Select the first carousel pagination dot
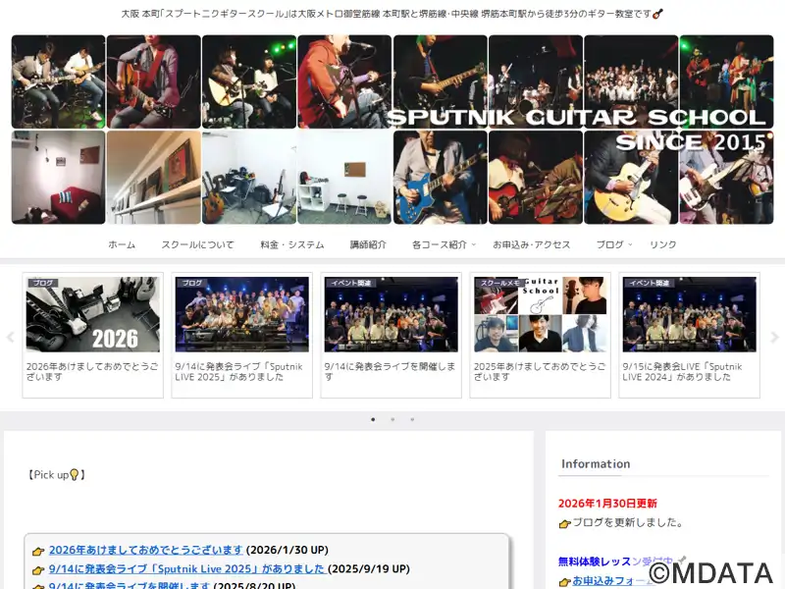785x589 pixels. tap(373, 419)
